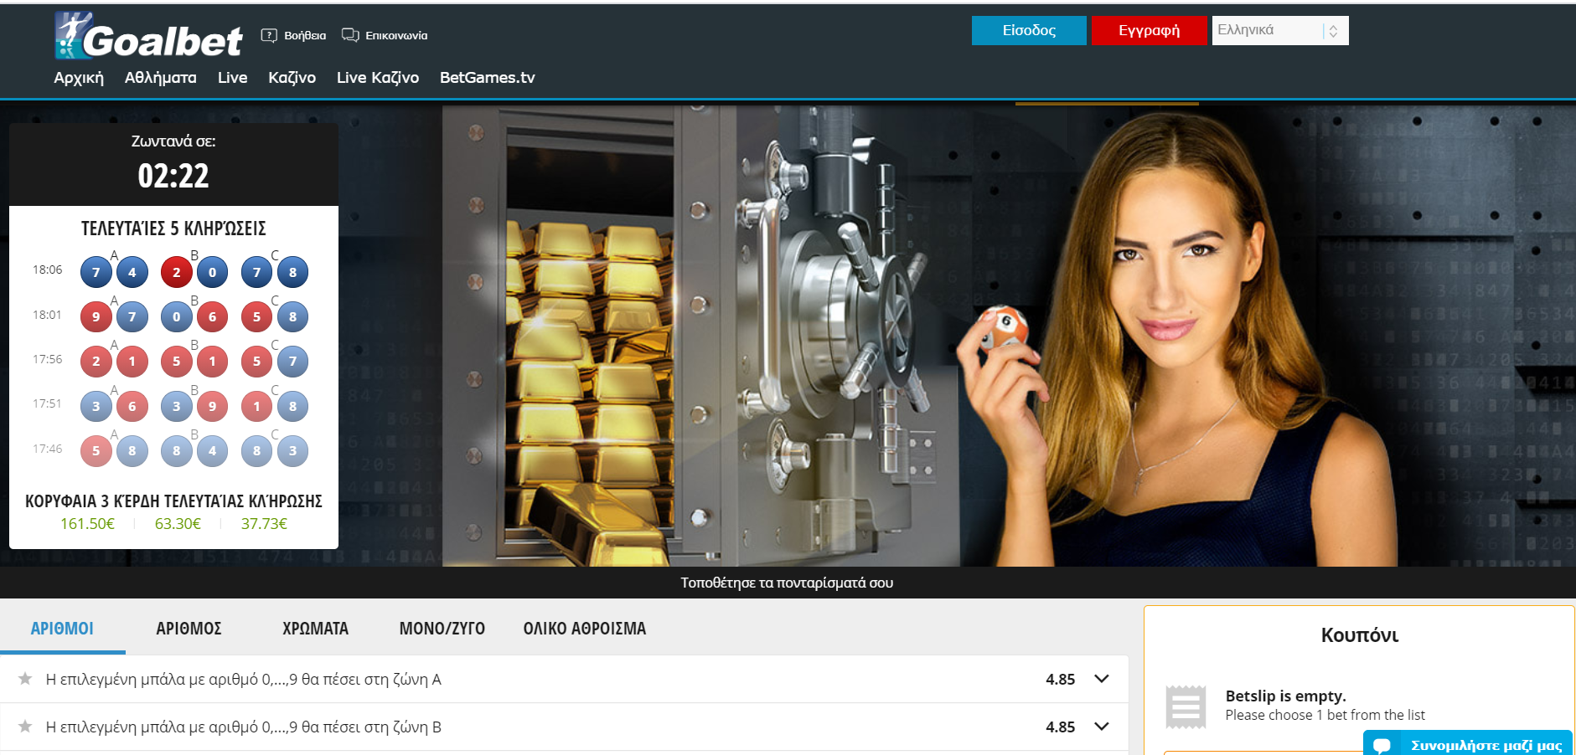Click the Επικοινωνία chat bubble icon
This screenshot has height=755, width=1576.
[350, 35]
